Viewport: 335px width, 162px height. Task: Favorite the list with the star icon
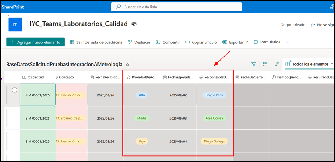[127, 64]
